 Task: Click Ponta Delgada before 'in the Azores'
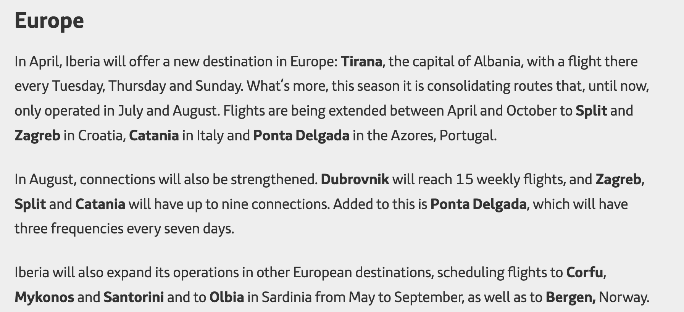(x=301, y=135)
